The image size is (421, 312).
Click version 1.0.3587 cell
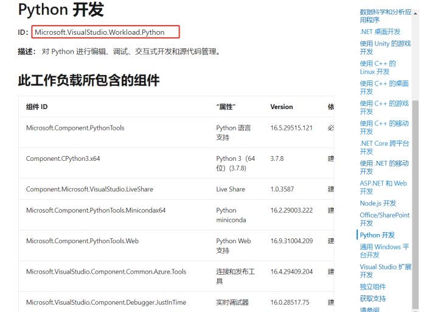[282, 189]
